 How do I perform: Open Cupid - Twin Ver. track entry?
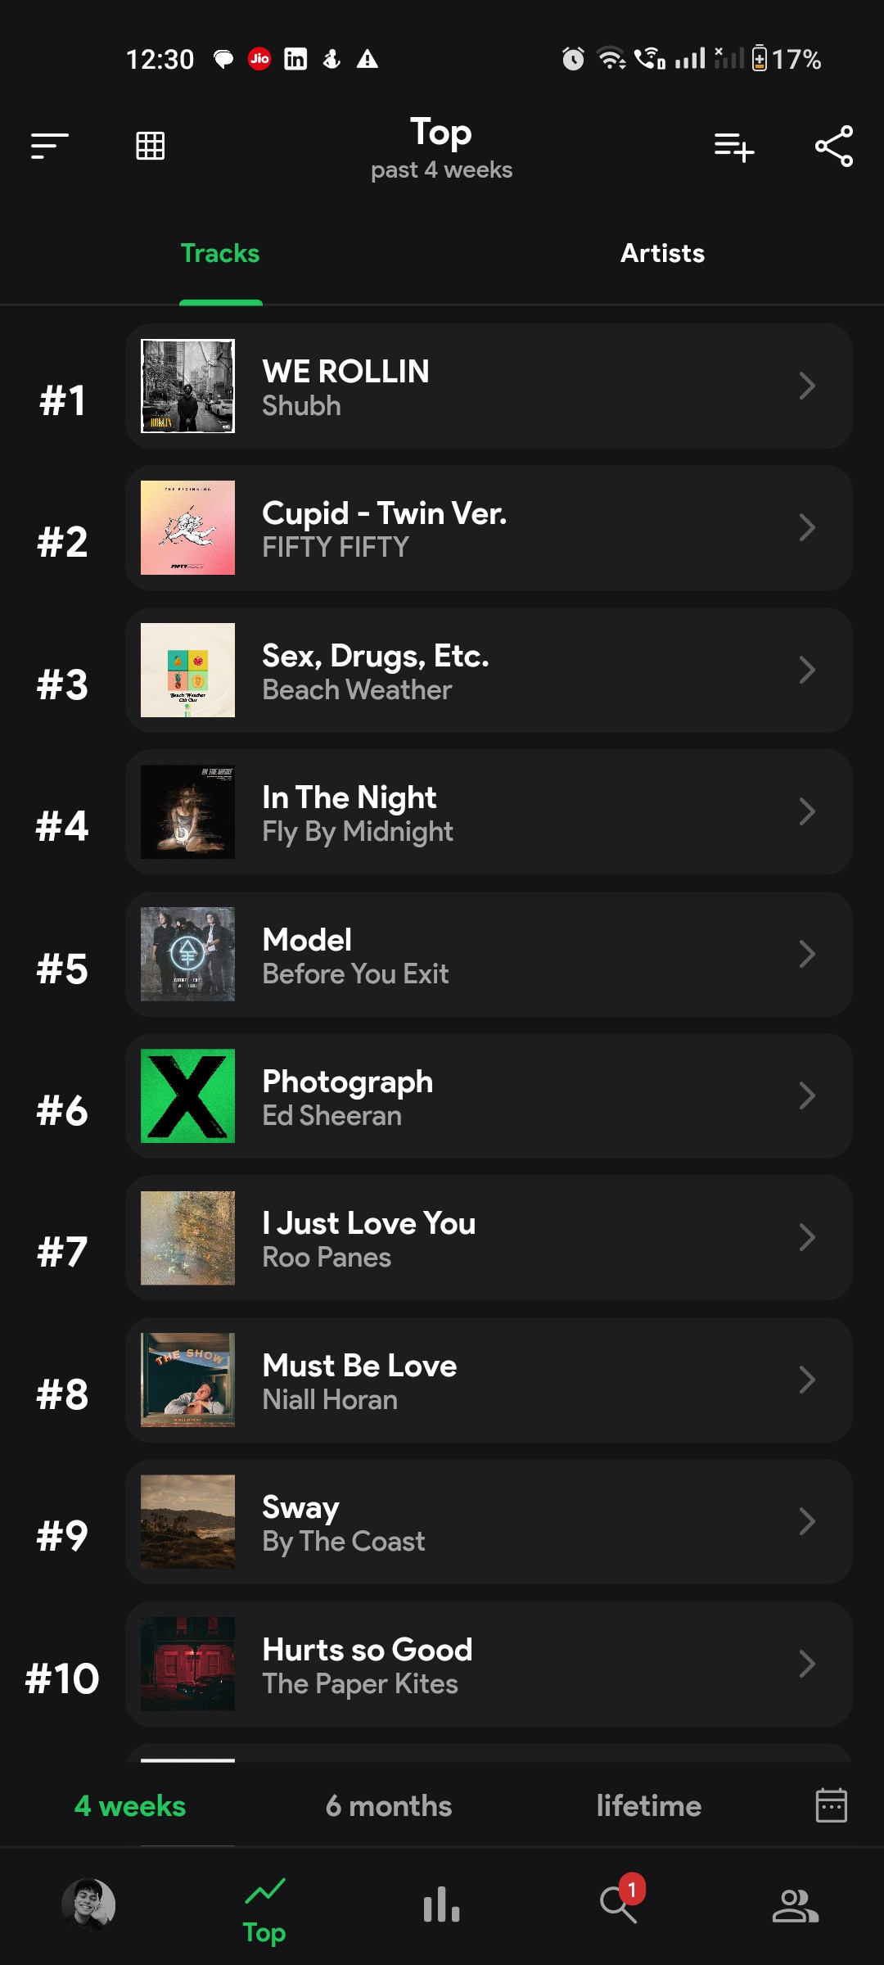(489, 528)
